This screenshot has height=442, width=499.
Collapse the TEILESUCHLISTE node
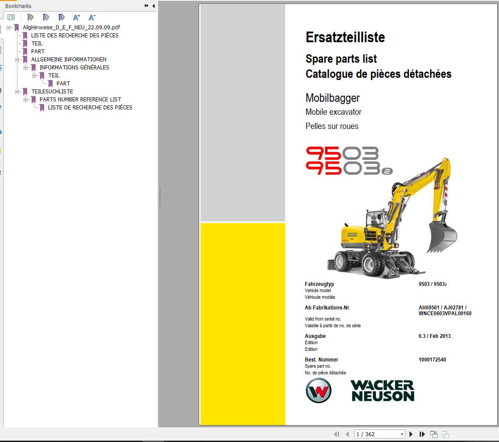[17, 92]
